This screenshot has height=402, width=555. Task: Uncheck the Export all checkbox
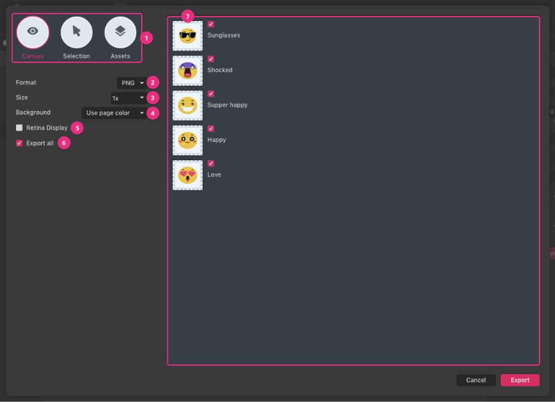point(19,142)
